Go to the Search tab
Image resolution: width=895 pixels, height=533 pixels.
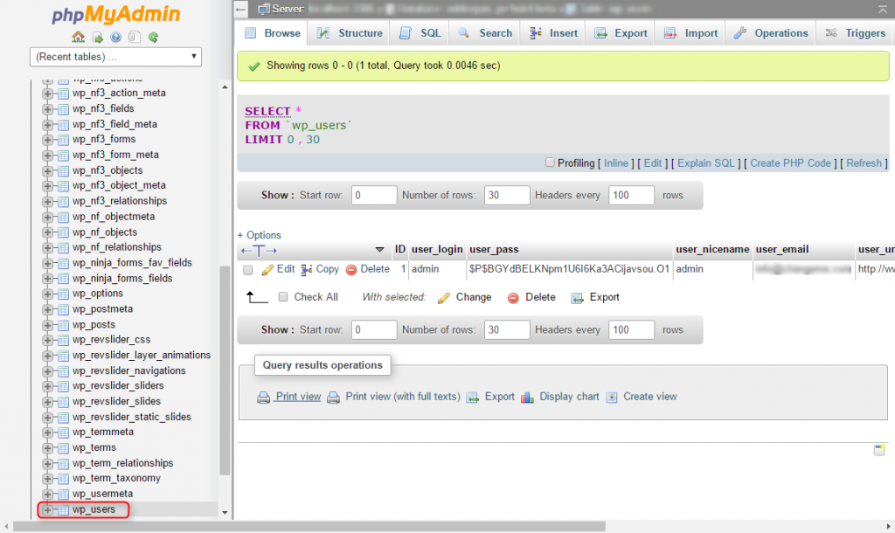click(x=485, y=33)
